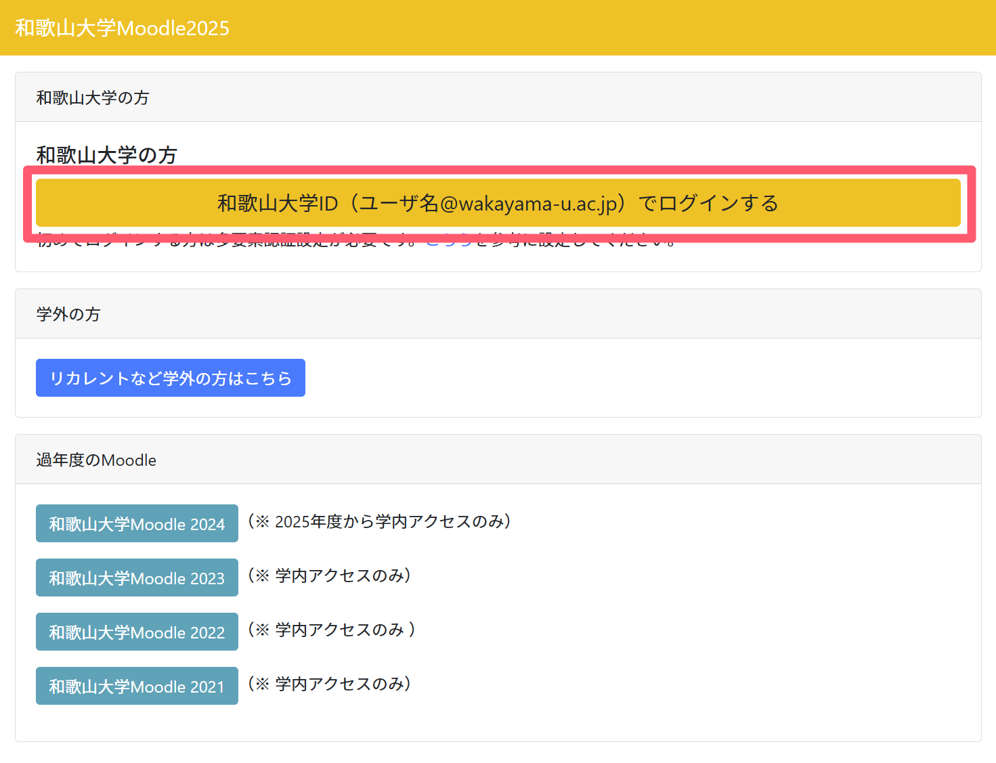The image size is (996, 763).
Task: Go to 和歌山大学Moodle 2022
Action: [x=137, y=632]
